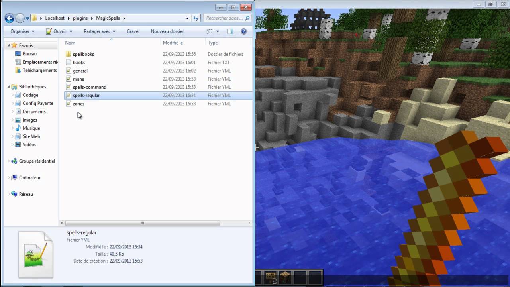Click the Vidéos library icon
This screenshot has height=287, width=510.
coord(18,145)
